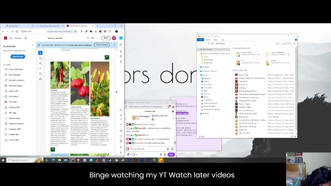This screenshot has width=331, height=186.
Task: Click the Share button in Acrobat
Action: point(106,38)
